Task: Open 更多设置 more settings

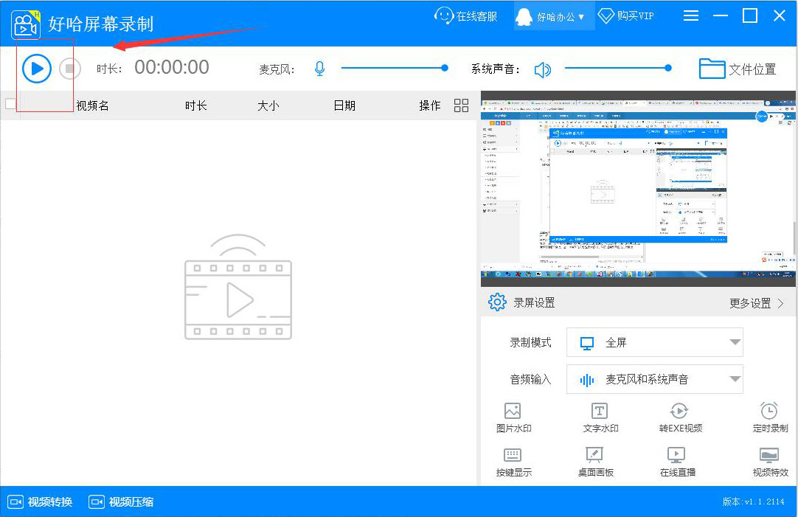Action: pos(757,303)
